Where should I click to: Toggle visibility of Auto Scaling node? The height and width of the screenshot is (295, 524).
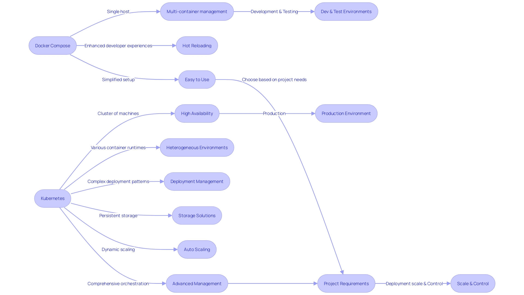(x=197, y=249)
